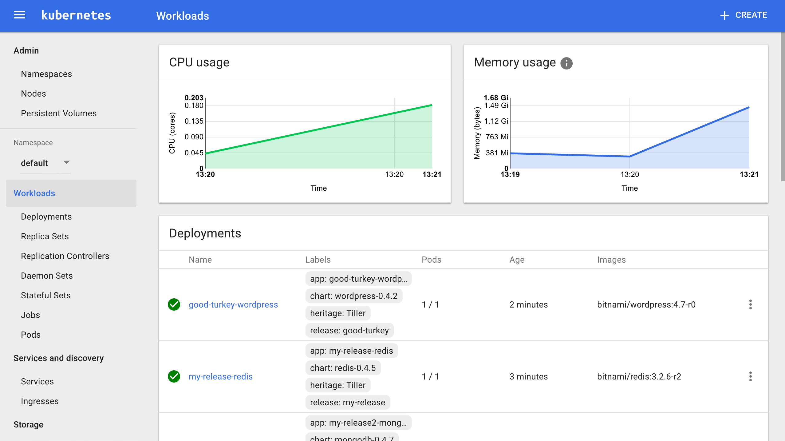This screenshot has width=785, height=441.
Task: Switch to the Deployments sidebar section
Action: pyautogui.click(x=46, y=217)
